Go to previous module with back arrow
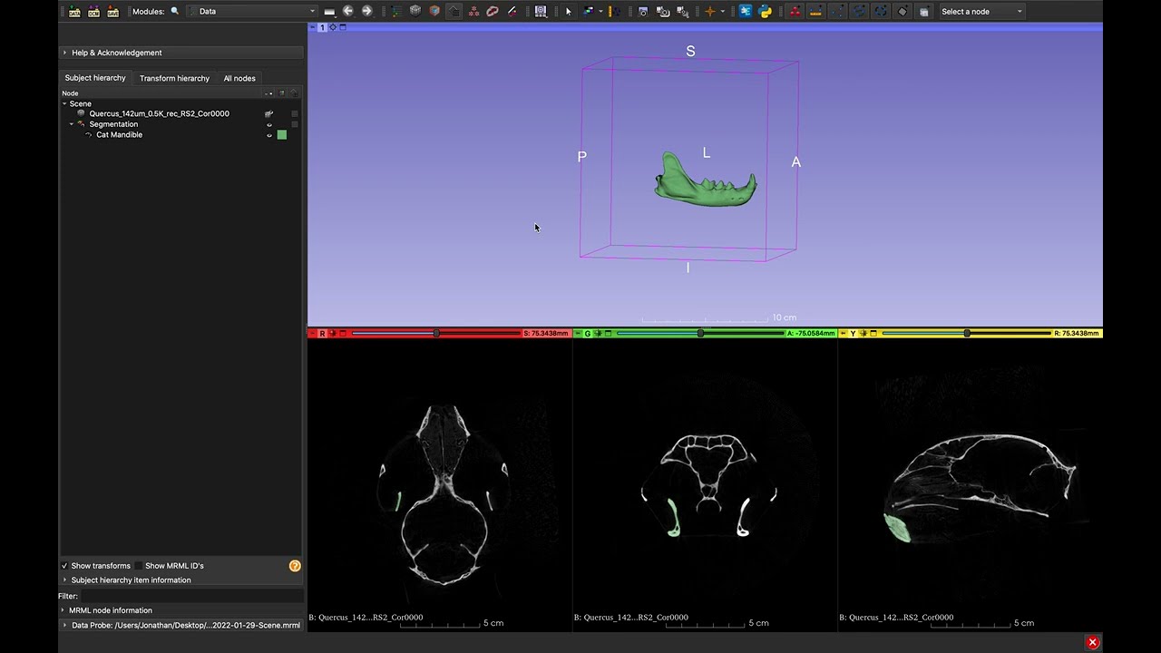This screenshot has height=653, width=1161. coord(347,11)
